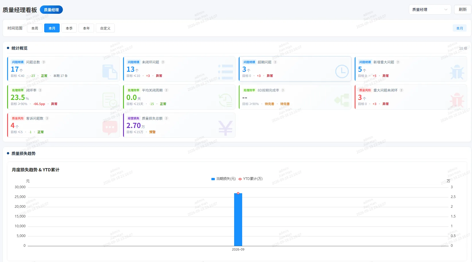Image resolution: width=472 pixels, height=262 pixels.
Task: Click the 23.5% 闭环率 value
Action: tap(20, 98)
